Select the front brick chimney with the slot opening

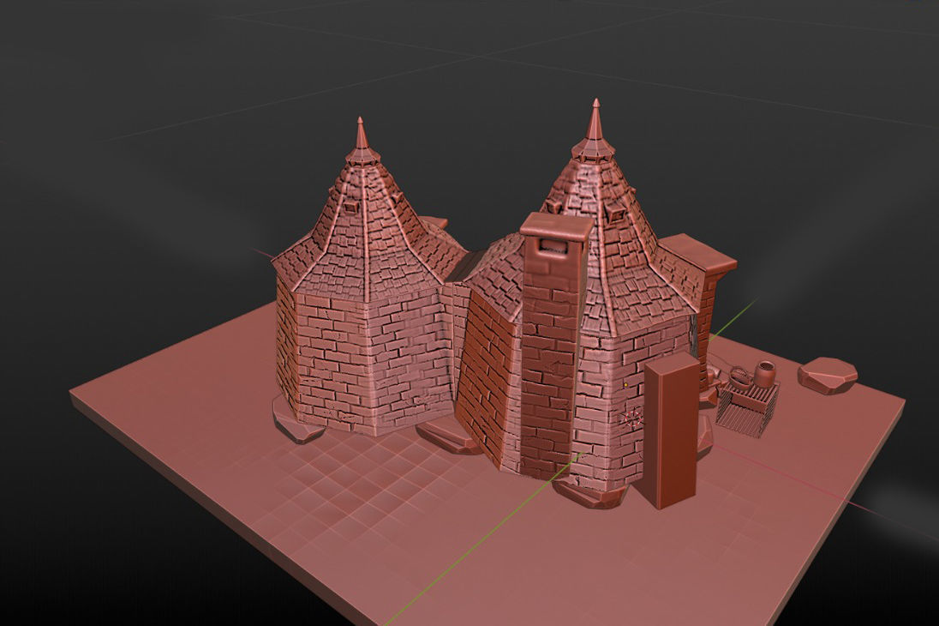coord(551,348)
